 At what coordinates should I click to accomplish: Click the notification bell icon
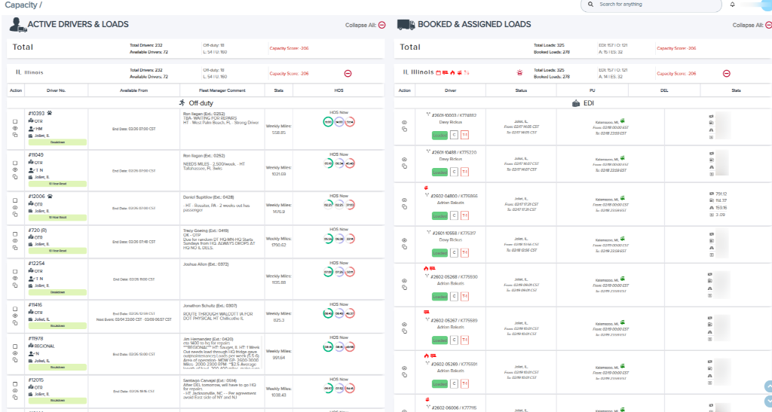point(732,5)
